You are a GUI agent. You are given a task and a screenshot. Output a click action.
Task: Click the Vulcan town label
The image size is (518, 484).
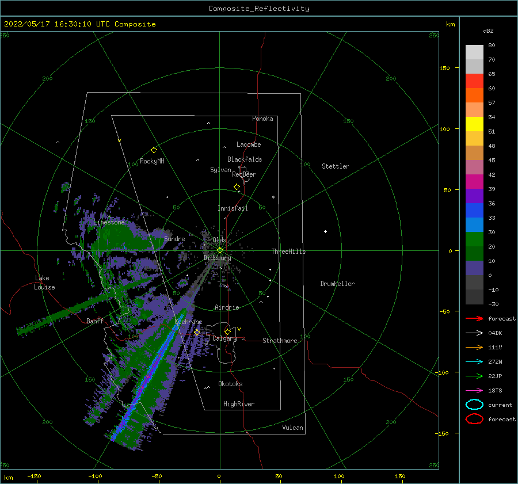click(292, 428)
